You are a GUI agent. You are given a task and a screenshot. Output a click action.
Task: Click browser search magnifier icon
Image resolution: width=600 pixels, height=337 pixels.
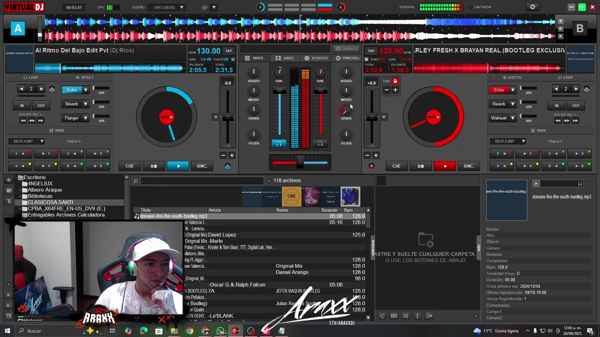tap(135, 181)
